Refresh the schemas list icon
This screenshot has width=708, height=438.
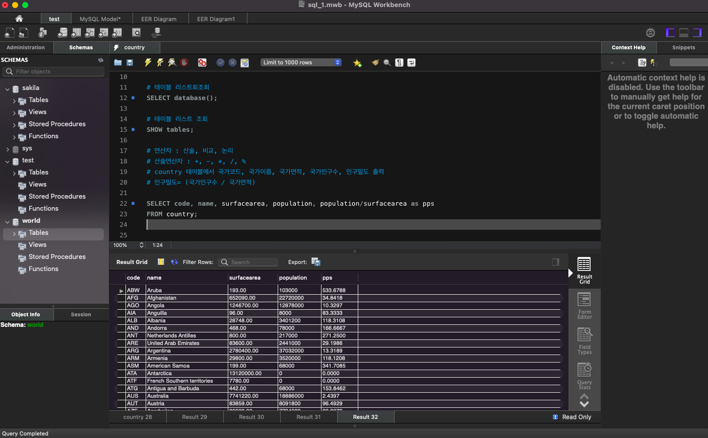coord(101,60)
